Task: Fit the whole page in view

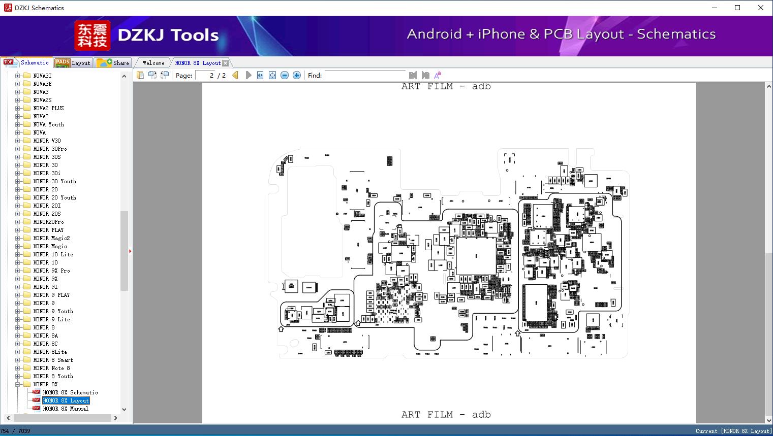Action: (272, 75)
